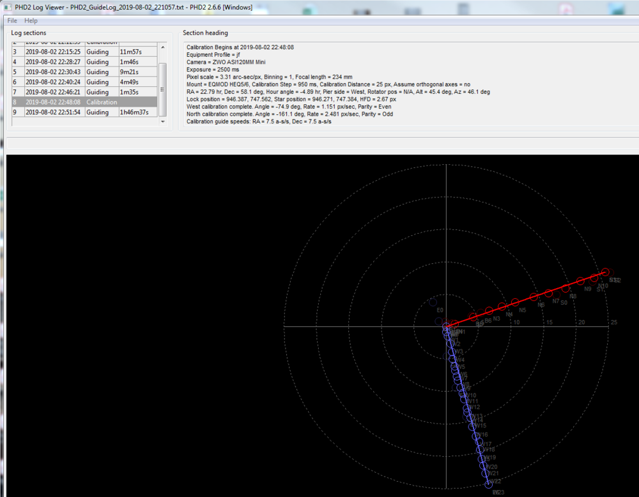639x497 pixels.
Task: Click the 'Pixel scale = 3.31 arc-sec/px' line
Action: [x=270, y=77]
